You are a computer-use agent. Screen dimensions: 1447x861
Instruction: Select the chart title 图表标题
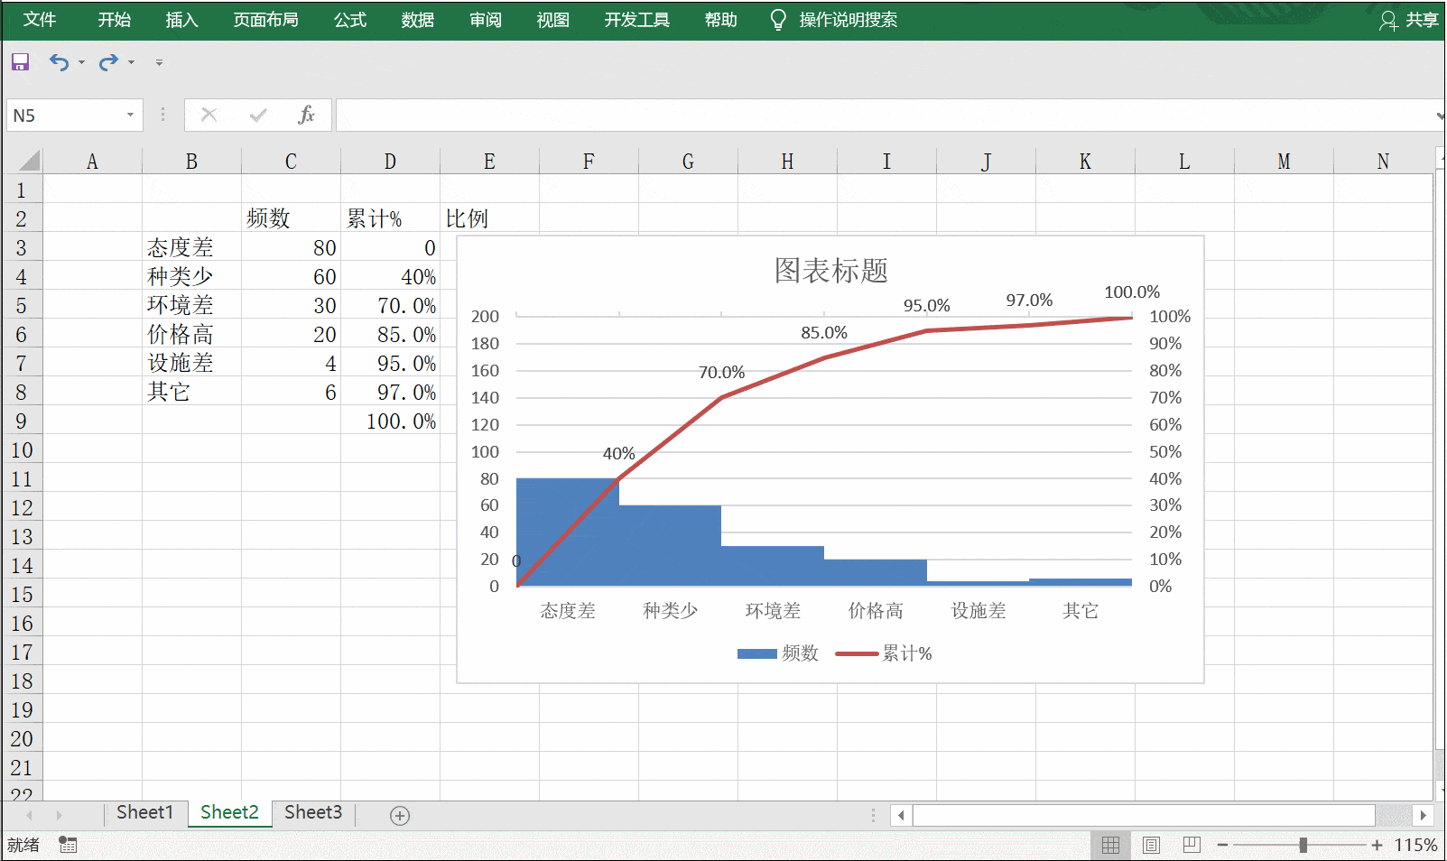tap(830, 270)
